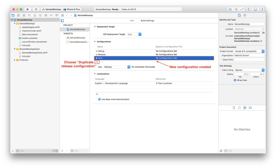Open the Project navigator folder icon
Image resolution: width=276 pixels, height=168 pixels.
click(x=13, y=15)
